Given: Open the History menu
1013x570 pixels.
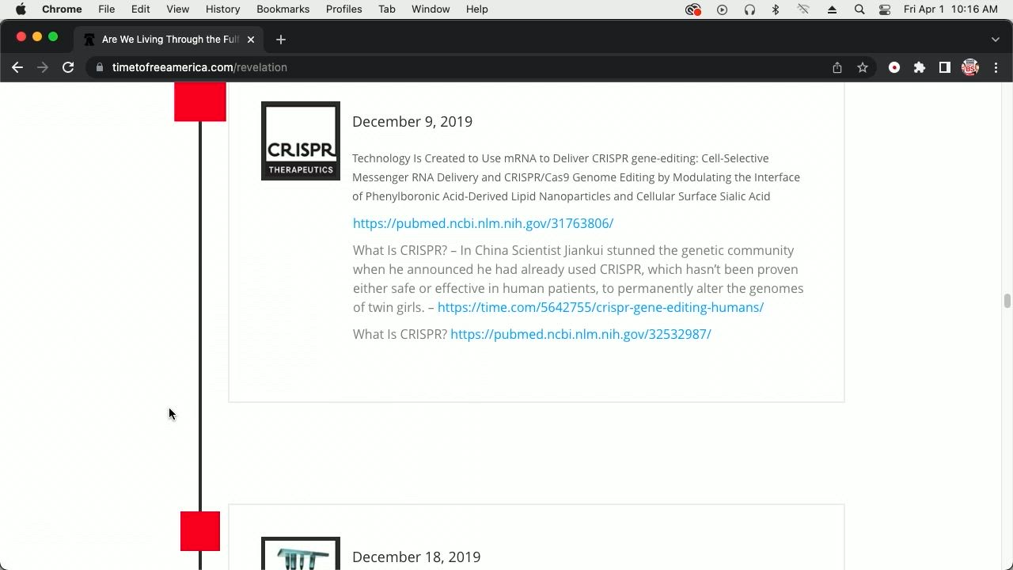Looking at the screenshot, I should tap(222, 9).
